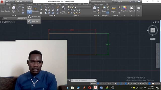Toggle polar tracking in status bar
This screenshot has width=161, height=90.
(x=108, y=83)
